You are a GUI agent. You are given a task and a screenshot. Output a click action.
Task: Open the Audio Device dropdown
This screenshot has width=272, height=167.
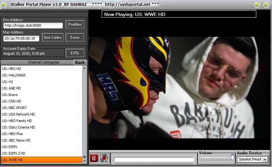(x=265, y=160)
